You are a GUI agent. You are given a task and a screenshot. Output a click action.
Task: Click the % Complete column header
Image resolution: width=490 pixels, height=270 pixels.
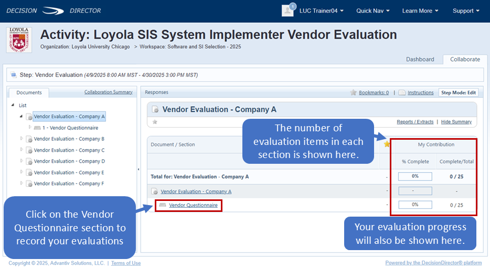(x=416, y=162)
